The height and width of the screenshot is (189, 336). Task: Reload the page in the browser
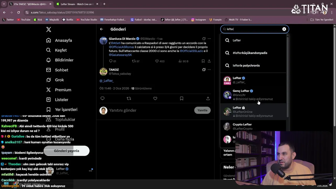click(18, 12)
